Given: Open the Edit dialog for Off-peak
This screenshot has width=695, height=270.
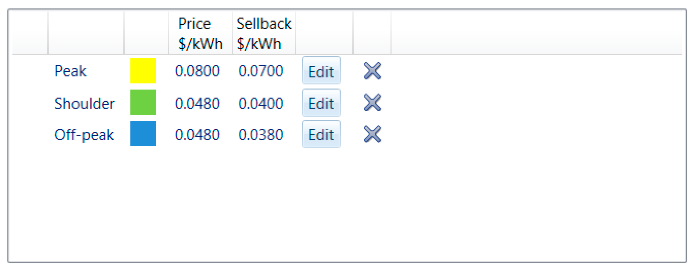Looking at the screenshot, I should 321,134.
